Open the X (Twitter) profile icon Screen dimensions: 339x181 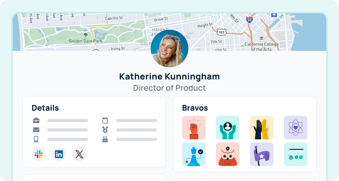[79, 154]
